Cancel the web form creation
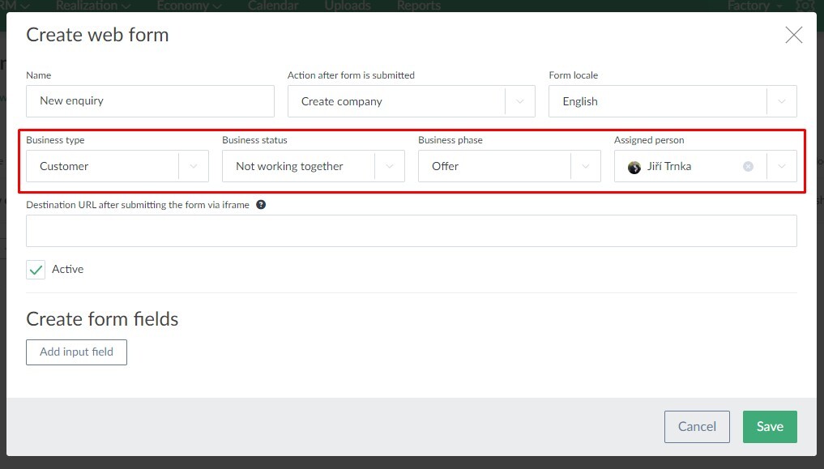The height and width of the screenshot is (469, 824). tap(697, 427)
